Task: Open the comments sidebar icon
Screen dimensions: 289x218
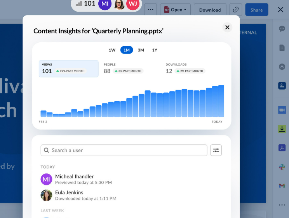Action: point(282,29)
